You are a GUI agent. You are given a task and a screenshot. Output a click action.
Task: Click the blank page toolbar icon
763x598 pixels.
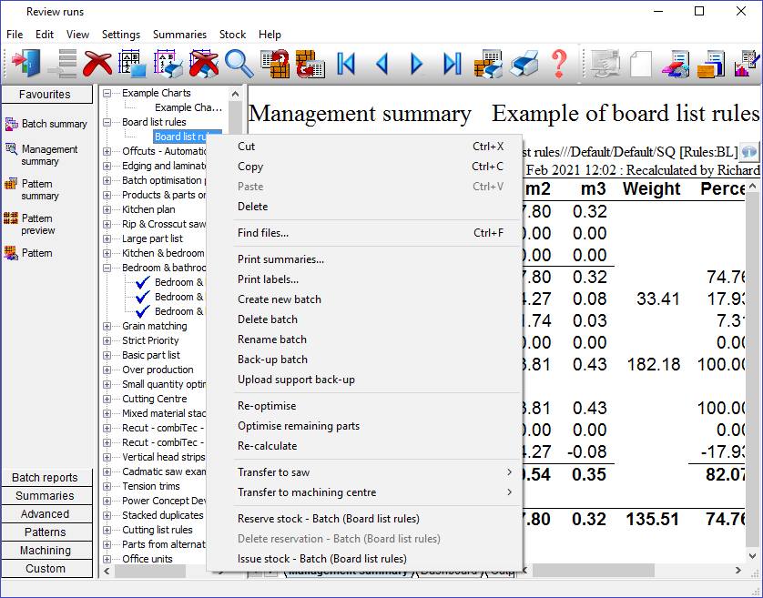(x=641, y=63)
